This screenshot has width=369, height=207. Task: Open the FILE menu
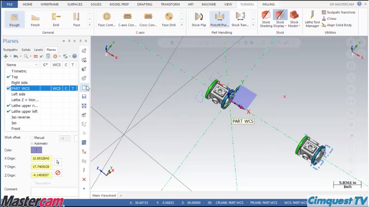coord(10,4)
